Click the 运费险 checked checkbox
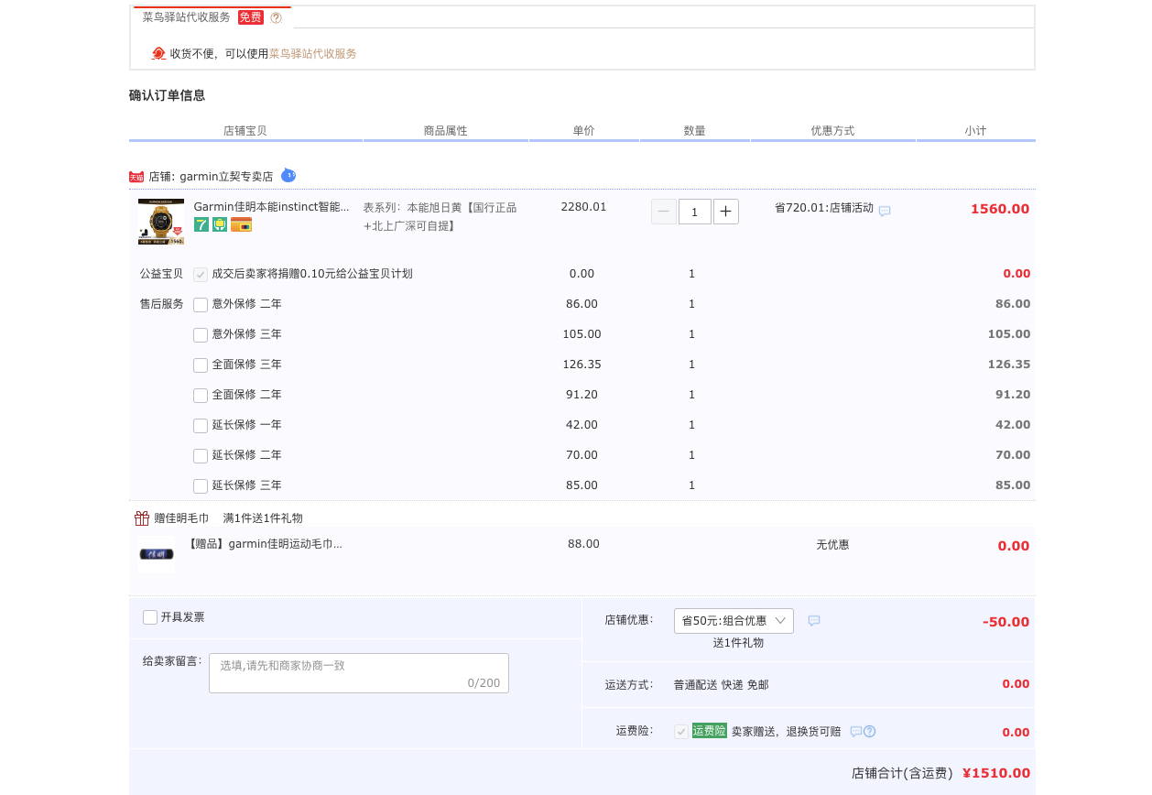Viewport: 1152px width, 795px height. tap(681, 731)
